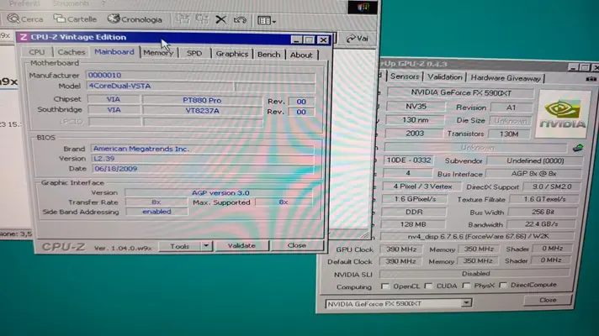The image size is (599, 336).
Task: Click the Bus Width 256 Bit value
Action: coord(543,212)
